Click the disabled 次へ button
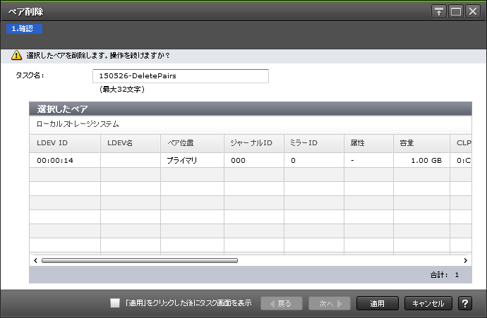Image resolution: width=487 pixels, height=318 pixels. 330,303
